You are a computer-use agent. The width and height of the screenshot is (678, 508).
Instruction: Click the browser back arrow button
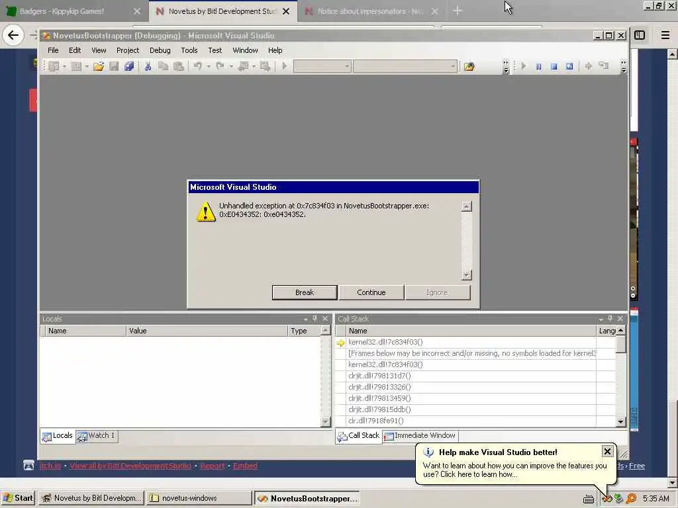(13, 35)
